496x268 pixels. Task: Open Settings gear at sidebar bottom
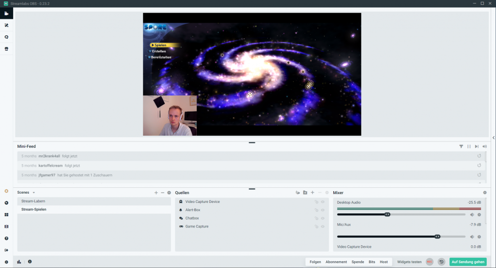tap(6, 262)
